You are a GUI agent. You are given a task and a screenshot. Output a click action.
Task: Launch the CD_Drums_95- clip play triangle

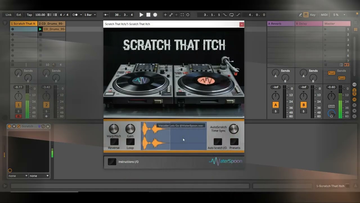click(x=40, y=29)
